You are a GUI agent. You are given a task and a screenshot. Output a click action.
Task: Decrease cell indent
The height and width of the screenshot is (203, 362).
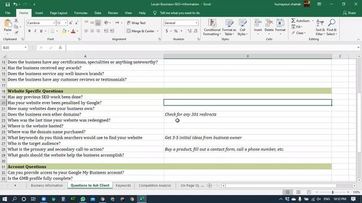pyautogui.click(x=106, y=31)
